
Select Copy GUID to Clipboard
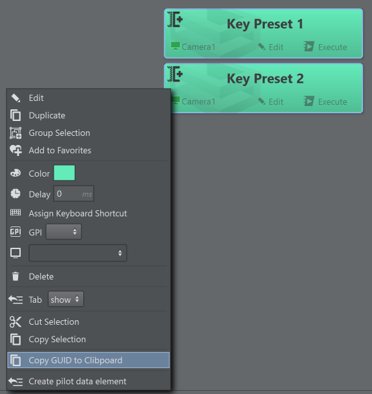(x=88, y=360)
